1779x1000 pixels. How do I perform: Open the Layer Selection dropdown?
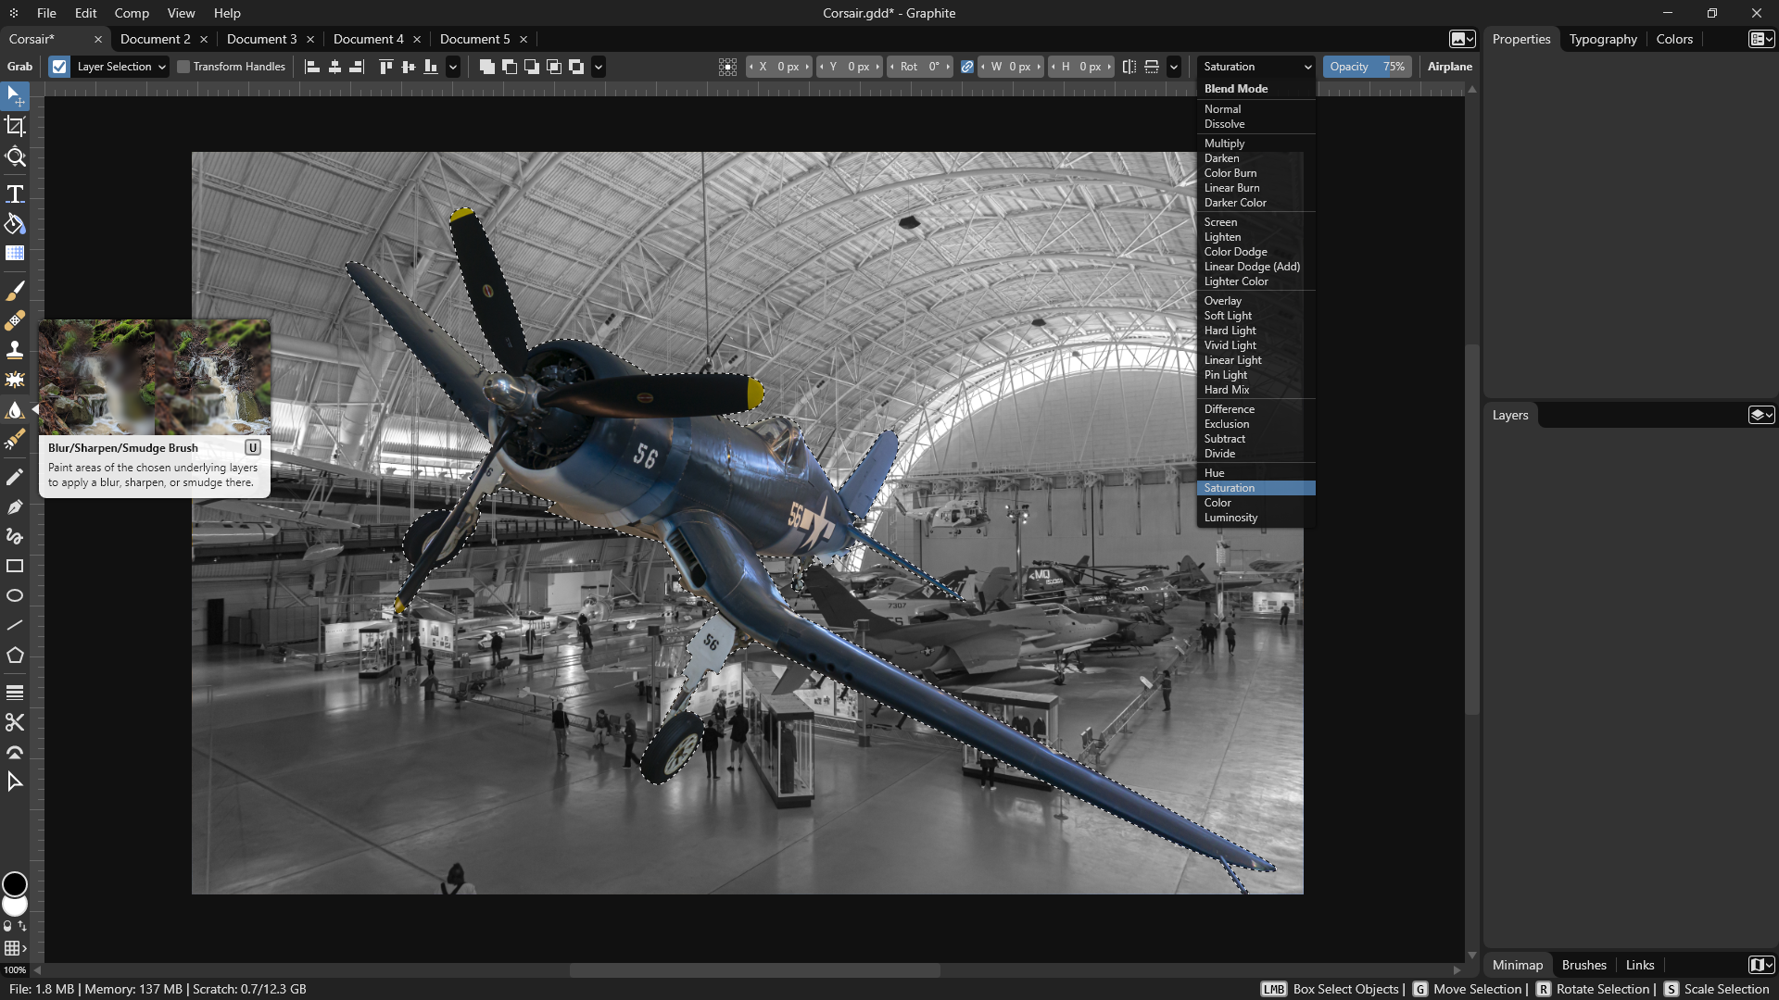121,67
